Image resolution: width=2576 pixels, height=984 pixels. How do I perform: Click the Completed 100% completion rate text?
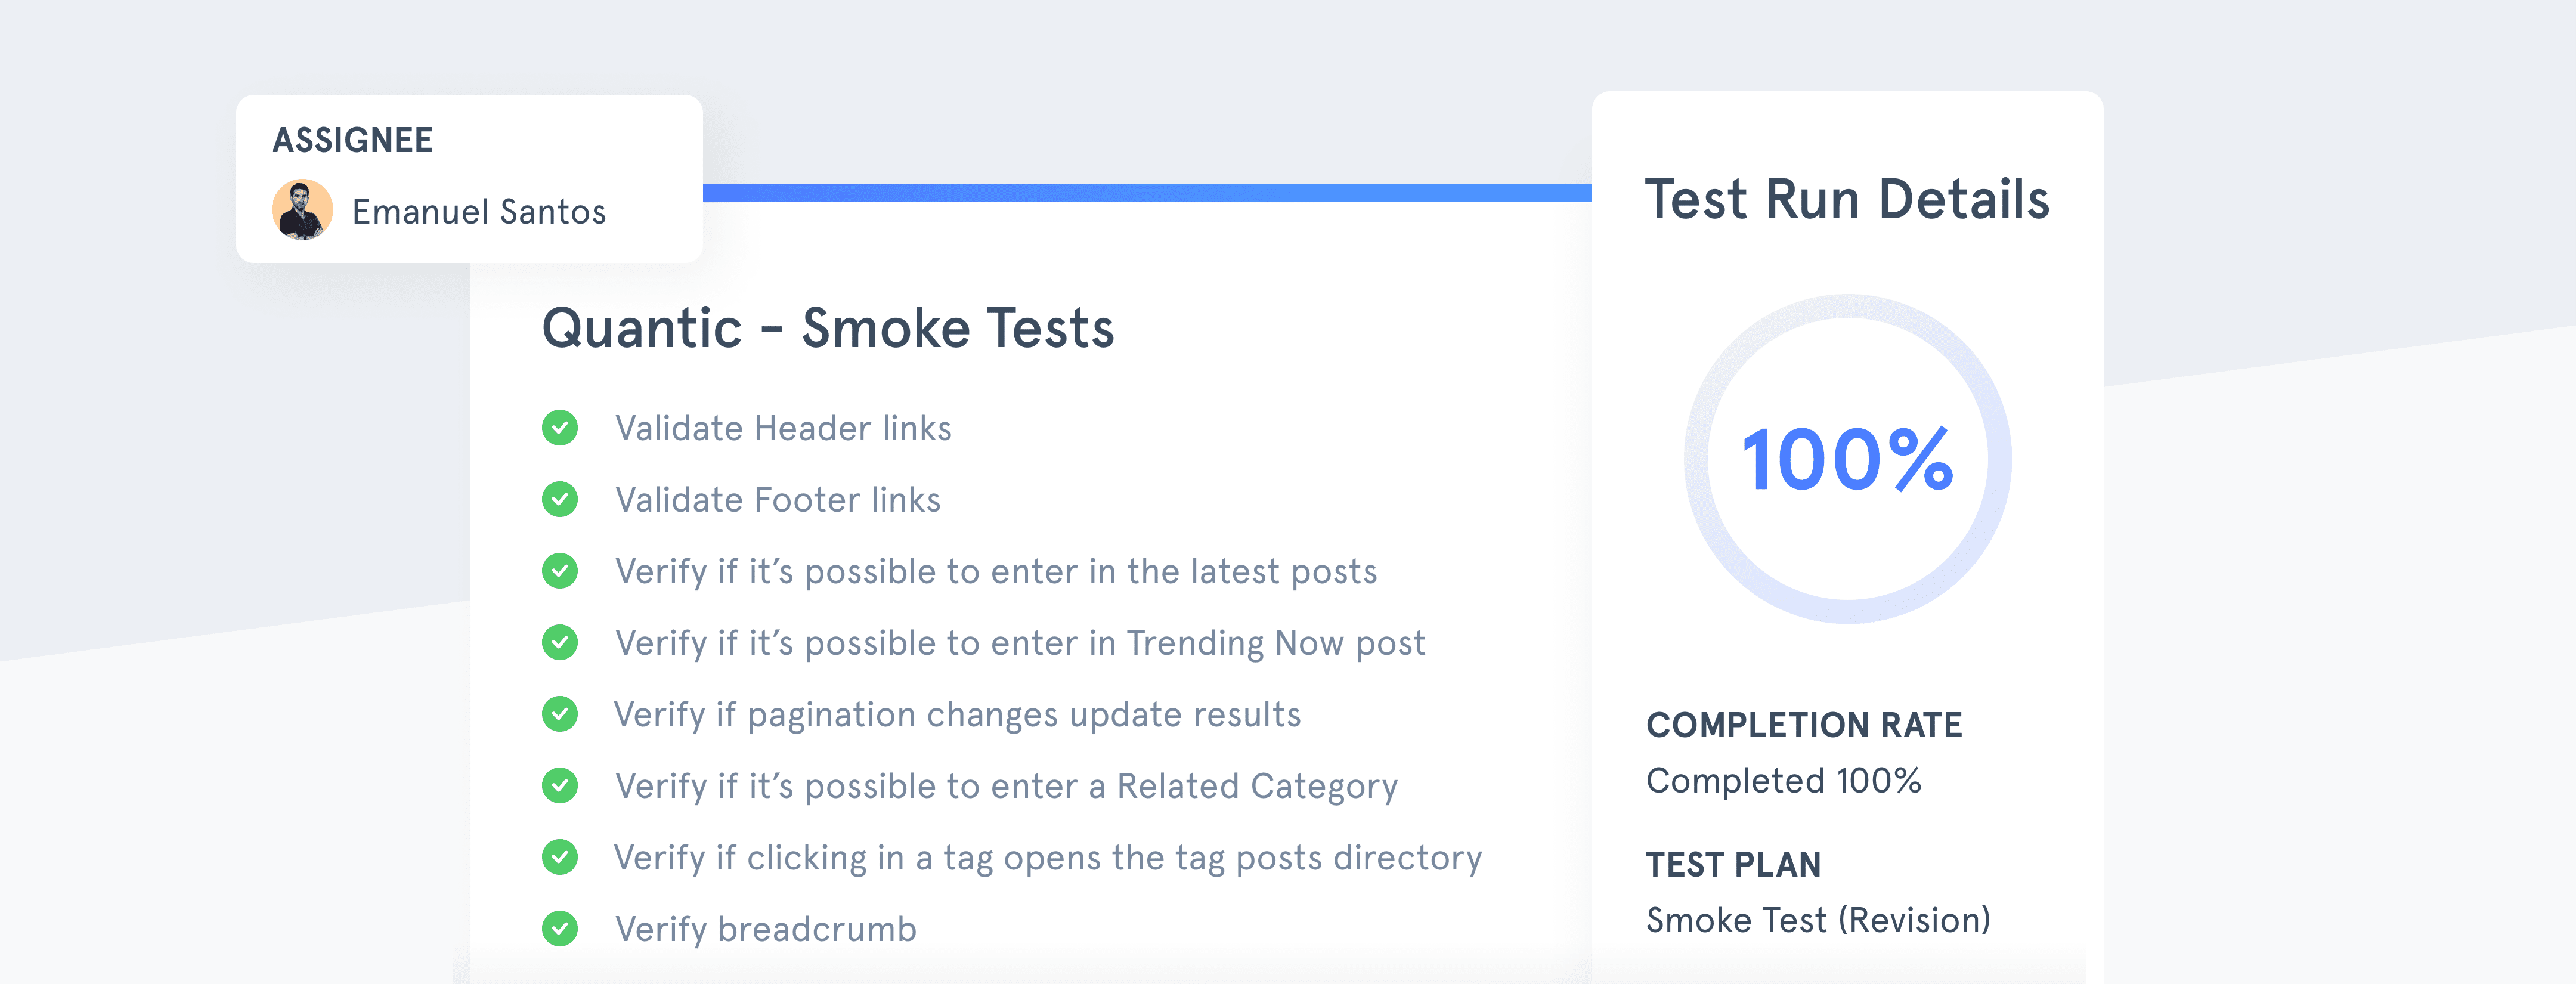click(x=1783, y=781)
